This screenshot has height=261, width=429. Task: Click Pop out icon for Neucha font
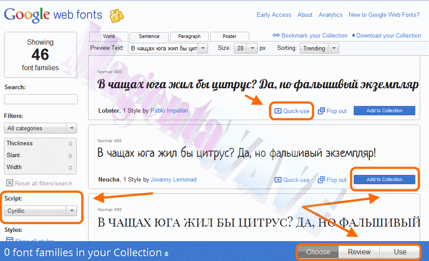point(321,180)
